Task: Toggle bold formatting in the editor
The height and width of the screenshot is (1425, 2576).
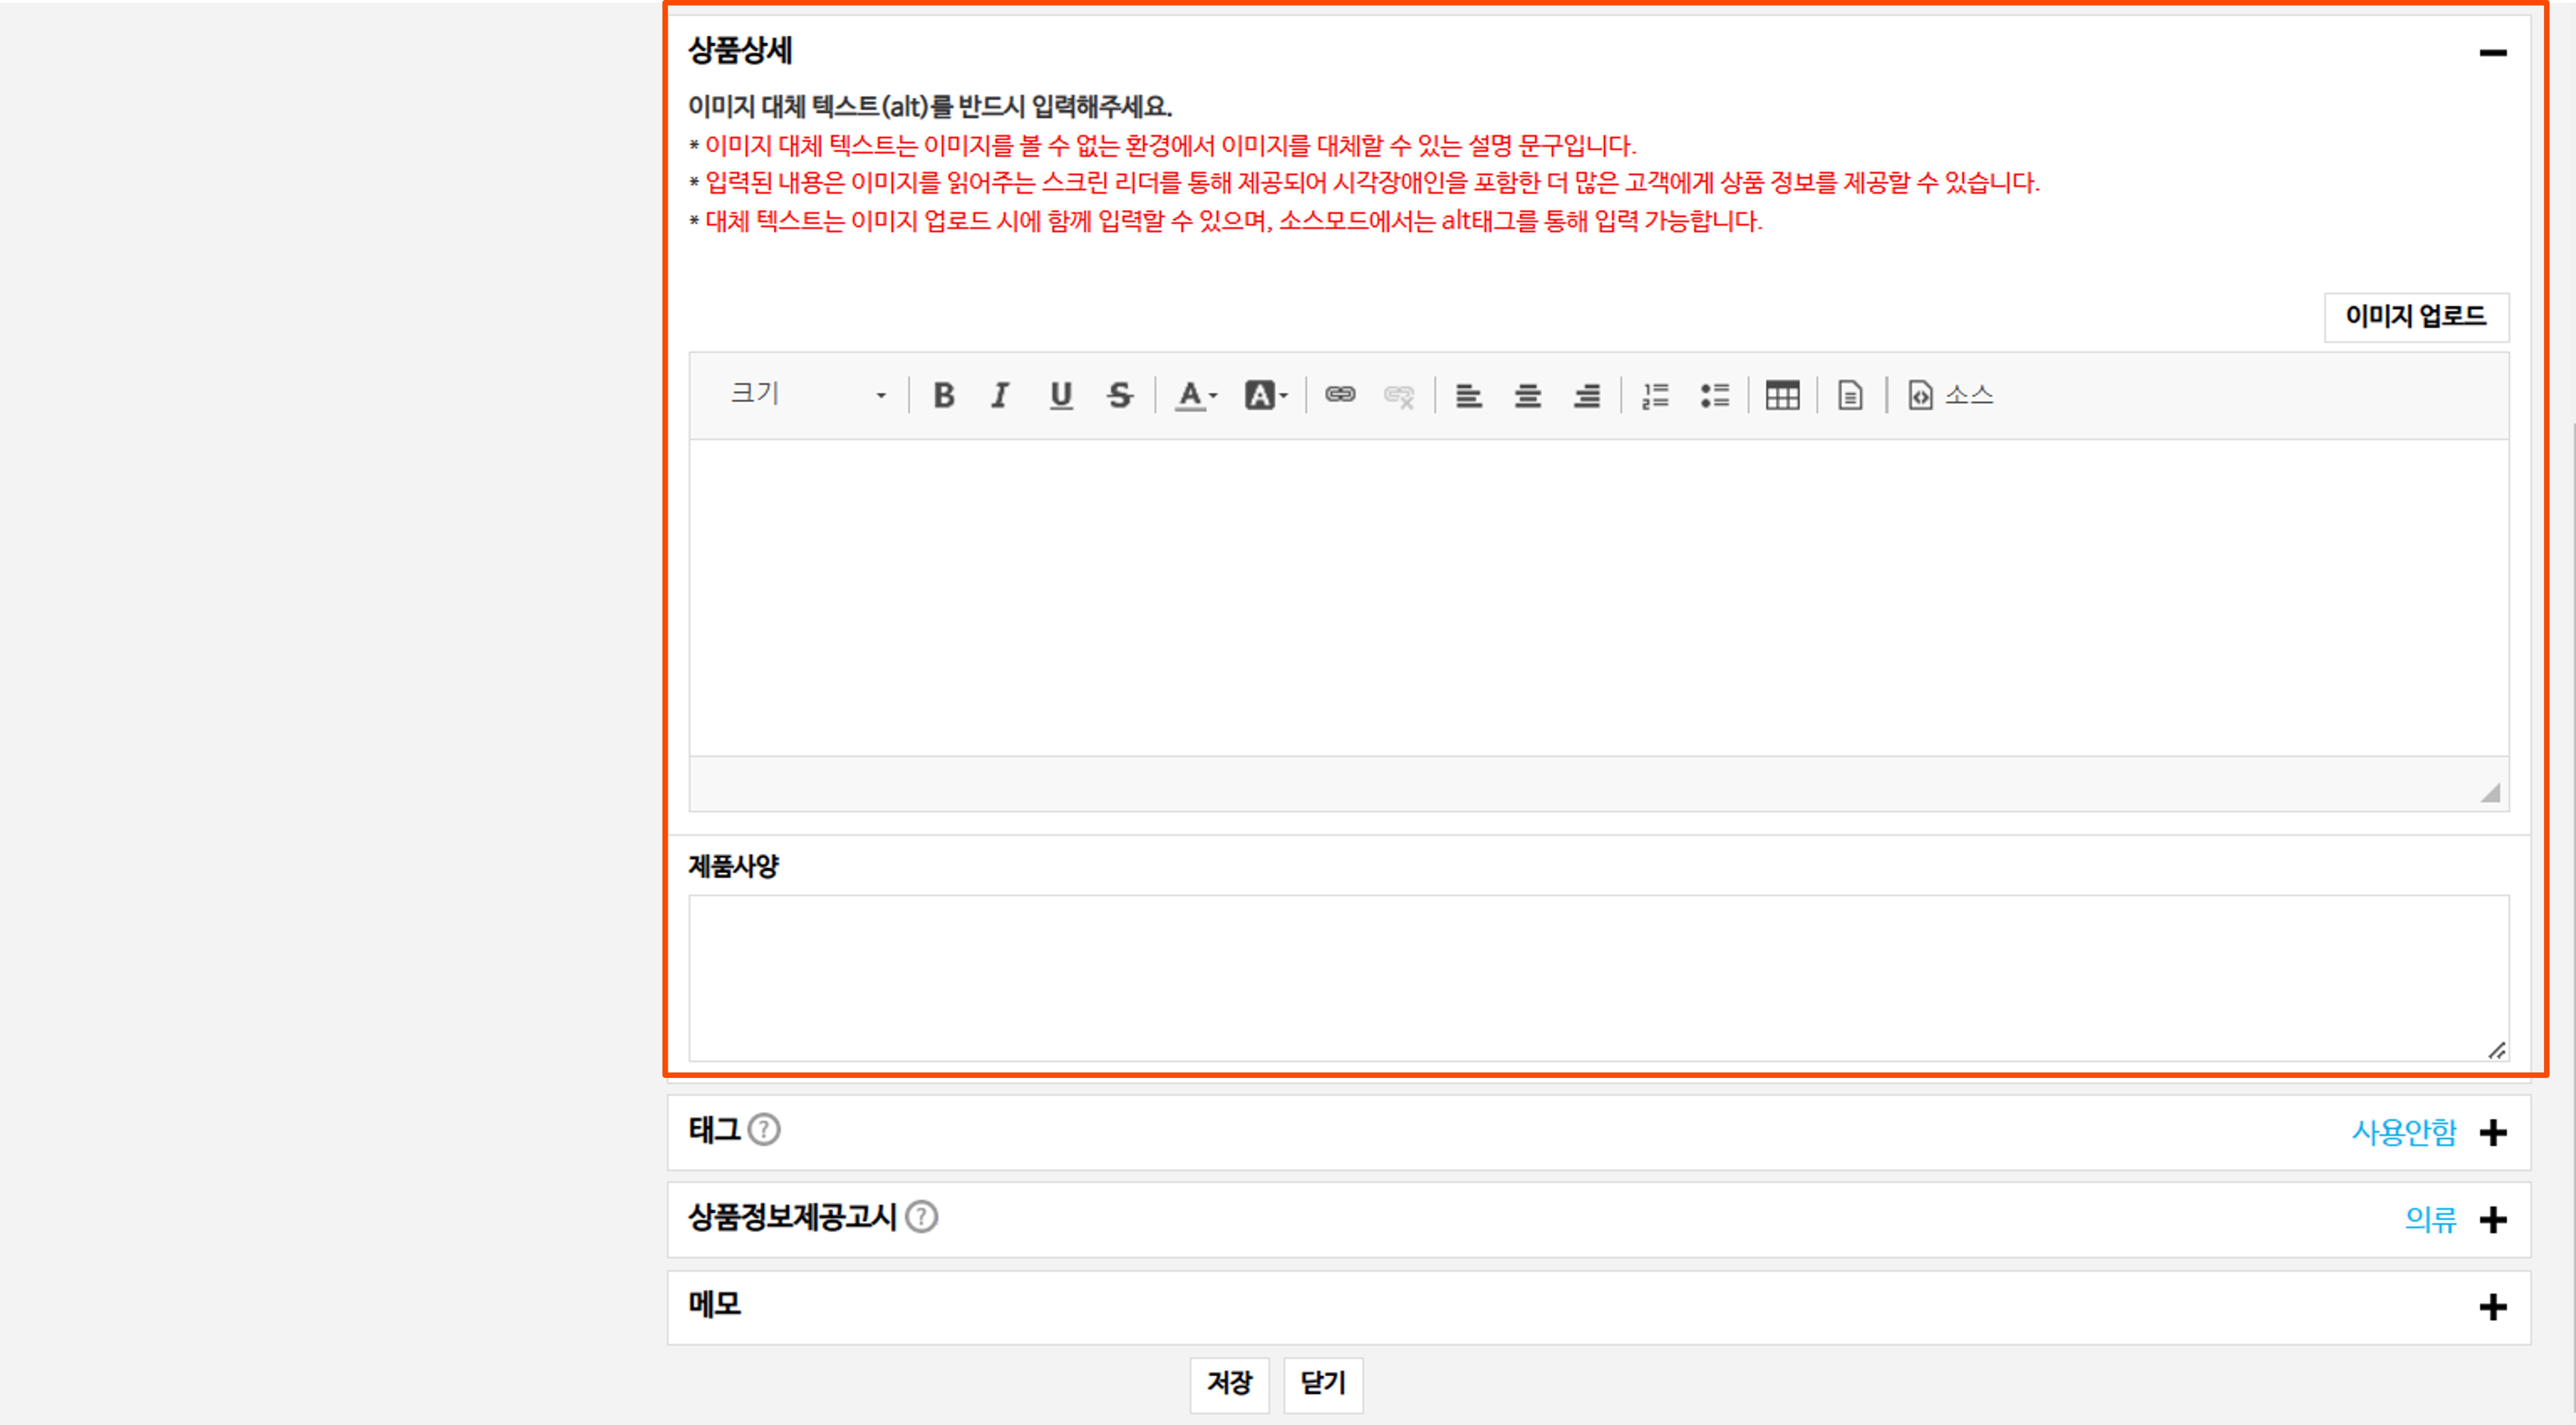Action: tap(943, 396)
